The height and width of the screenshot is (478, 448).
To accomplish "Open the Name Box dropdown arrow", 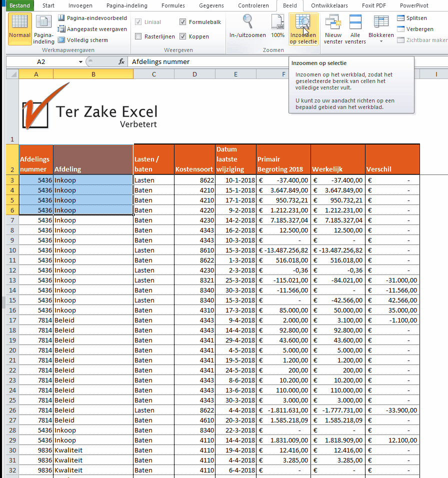I will coord(80,62).
